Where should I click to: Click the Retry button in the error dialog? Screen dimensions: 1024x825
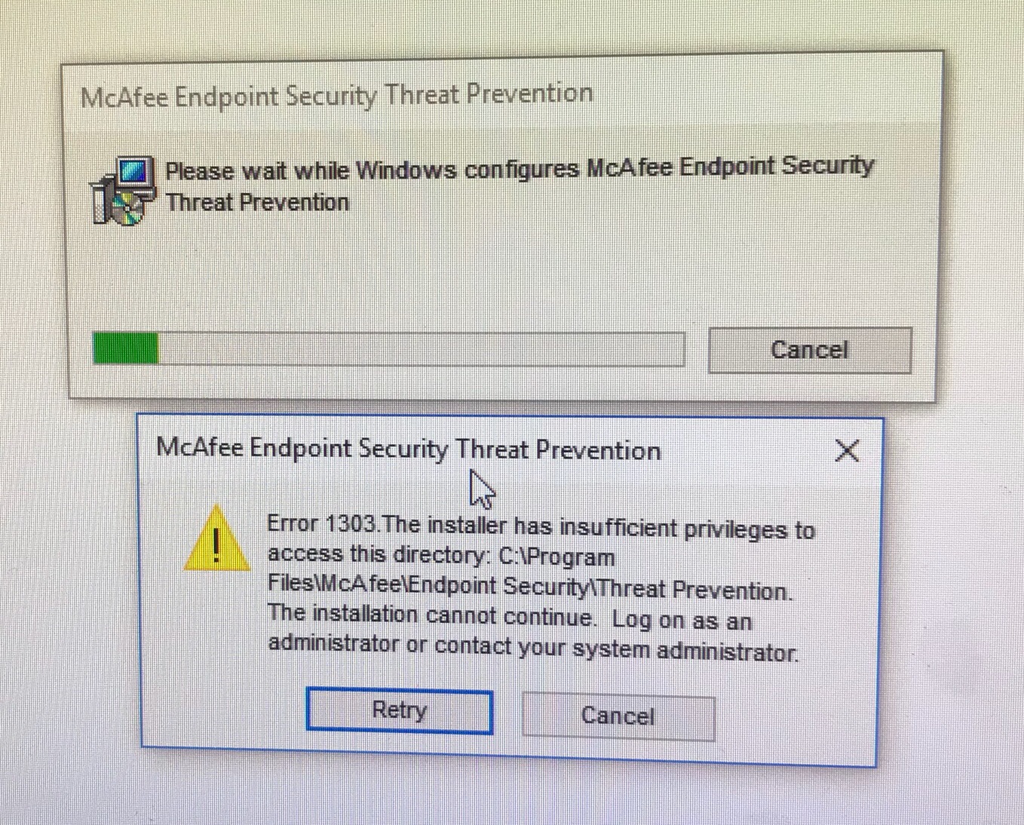[400, 711]
